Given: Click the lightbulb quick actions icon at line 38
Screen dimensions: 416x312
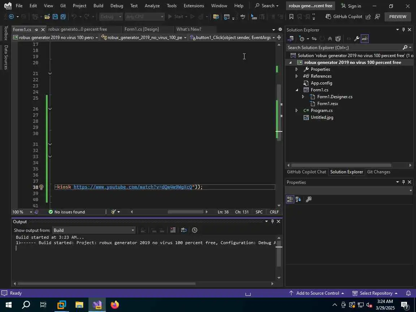Looking at the screenshot, I should point(42,187).
